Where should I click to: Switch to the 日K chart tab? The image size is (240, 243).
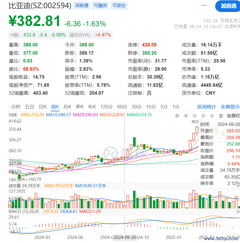(x=43, y=107)
